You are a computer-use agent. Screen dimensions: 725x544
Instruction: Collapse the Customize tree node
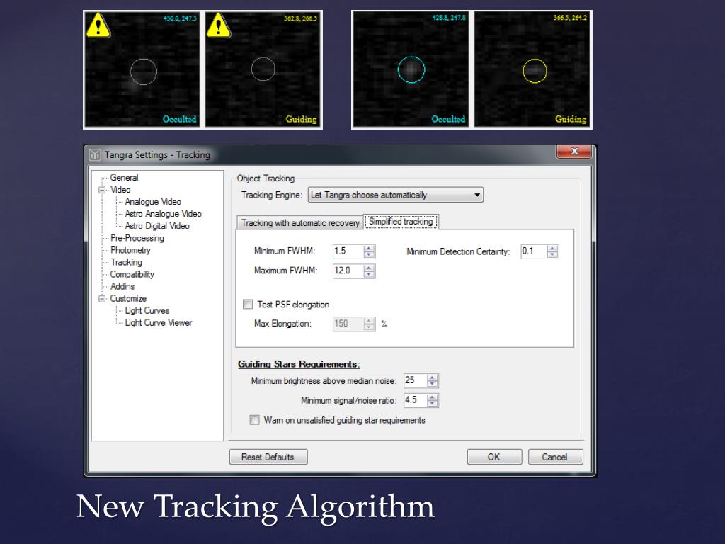click(x=102, y=299)
